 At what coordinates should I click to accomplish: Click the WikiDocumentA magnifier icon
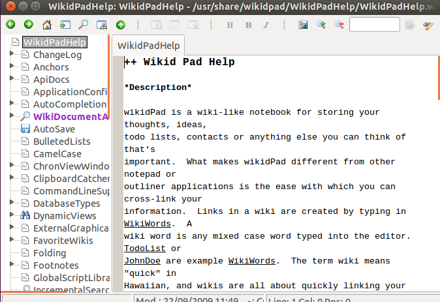click(x=25, y=116)
